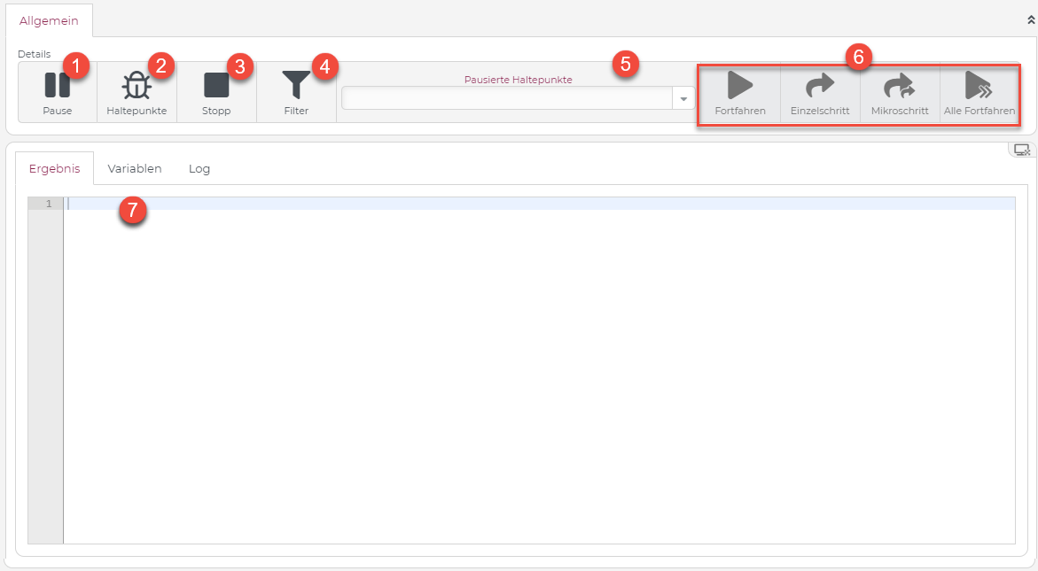Select the Allgemein tab

click(x=49, y=20)
